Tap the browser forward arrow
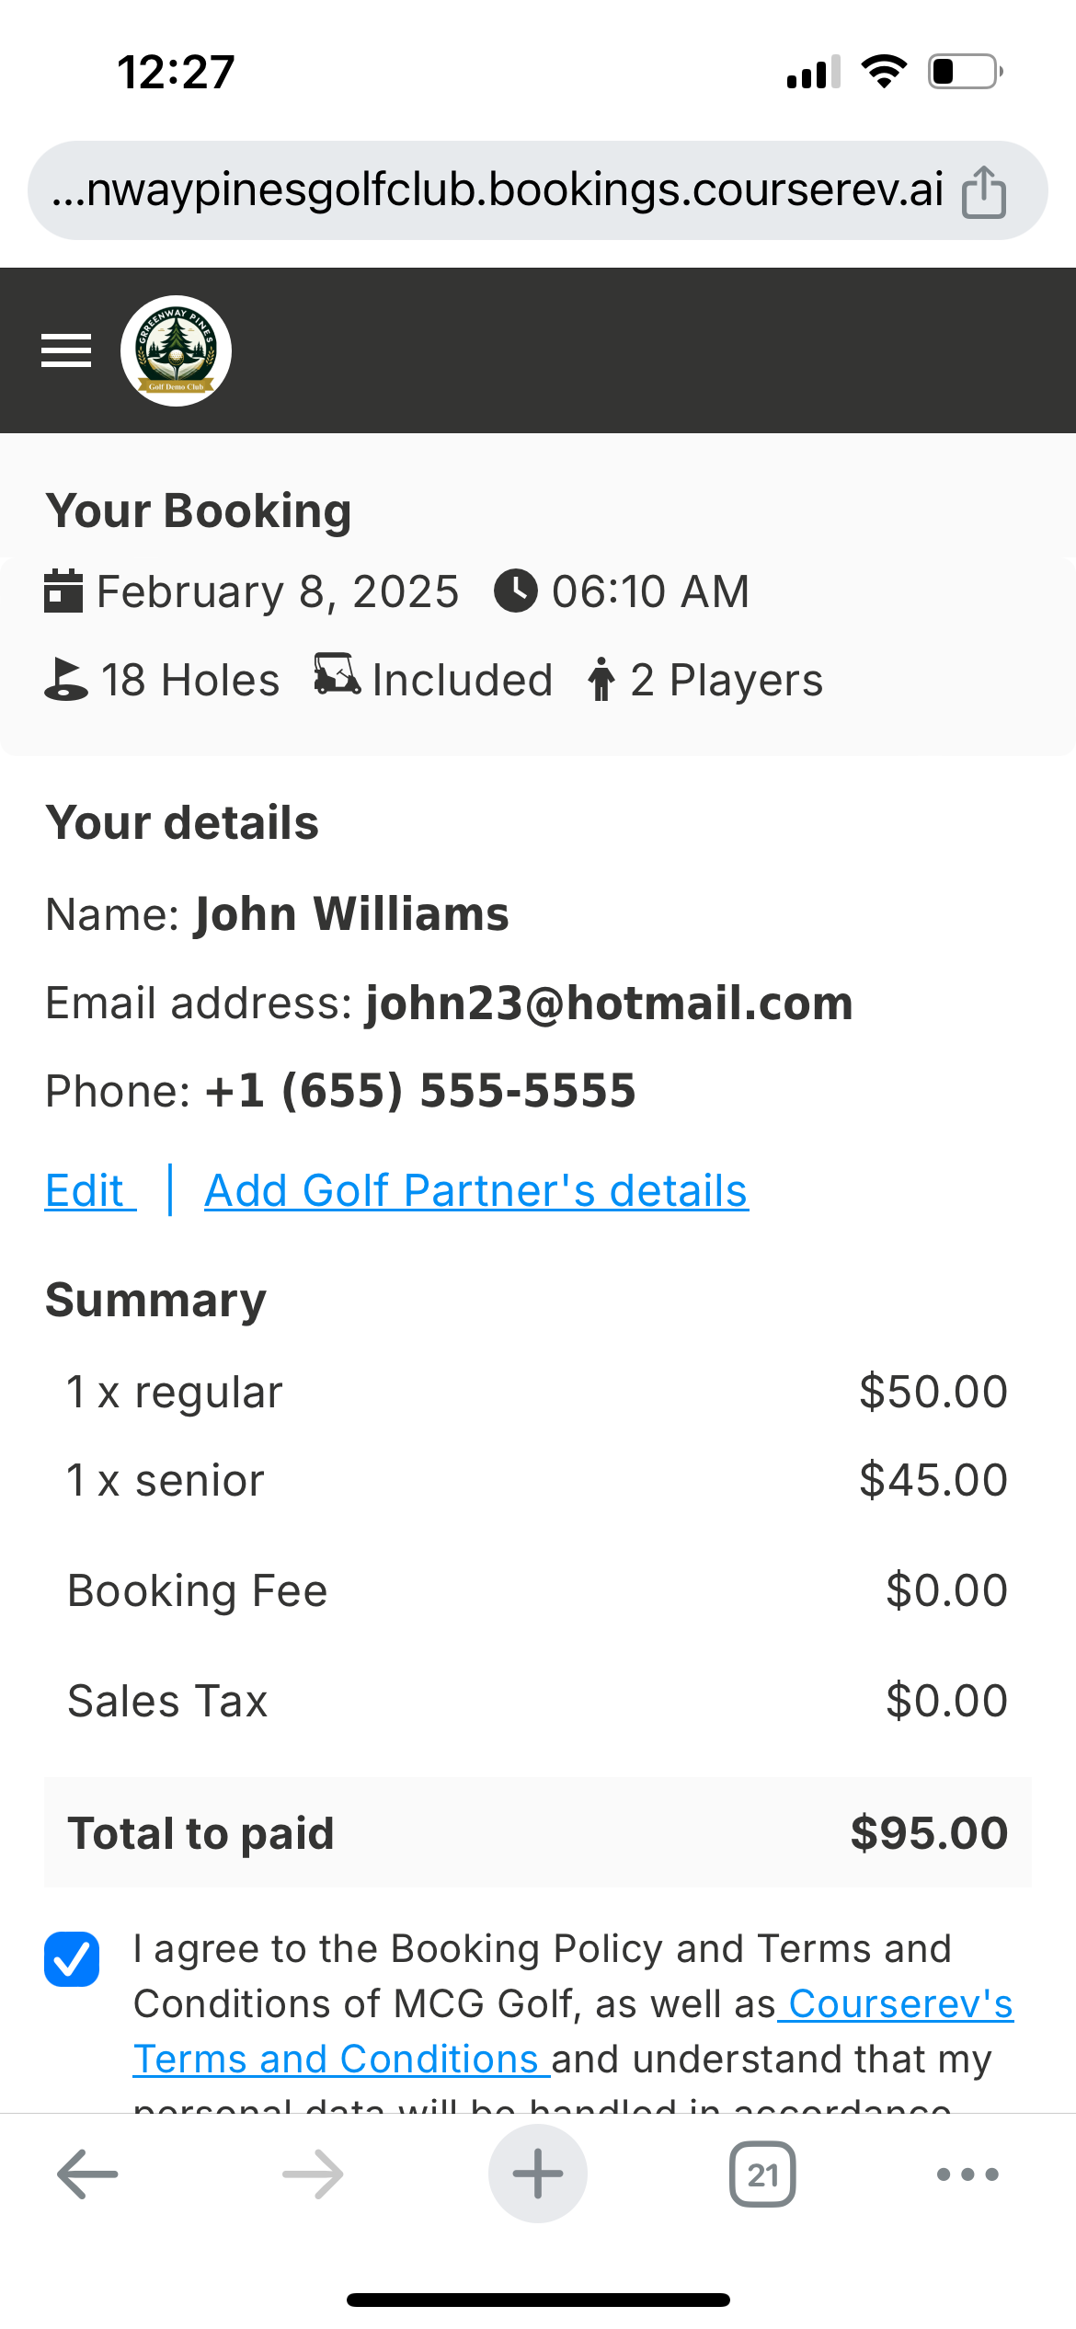 313,2174
